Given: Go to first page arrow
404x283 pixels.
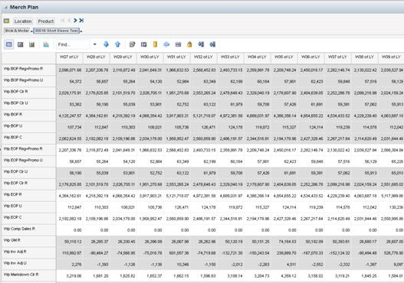Looking at the screenshot, I should coord(63,21).
